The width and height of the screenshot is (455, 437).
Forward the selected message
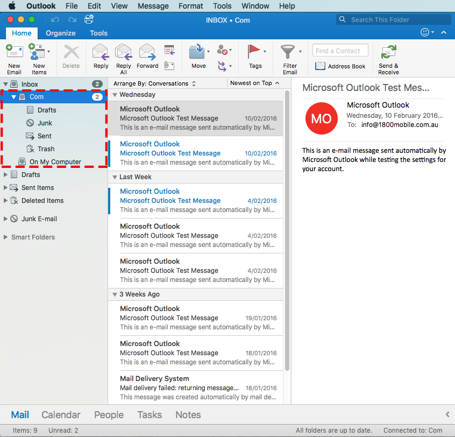tap(147, 57)
